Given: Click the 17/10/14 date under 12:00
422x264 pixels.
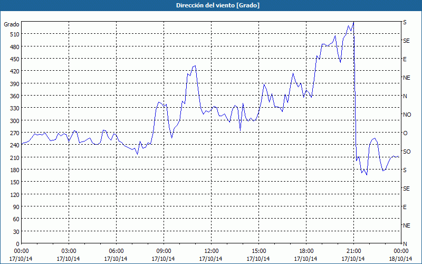Looking at the screenshot, I should pyautogui.click(x=210, y=259).
